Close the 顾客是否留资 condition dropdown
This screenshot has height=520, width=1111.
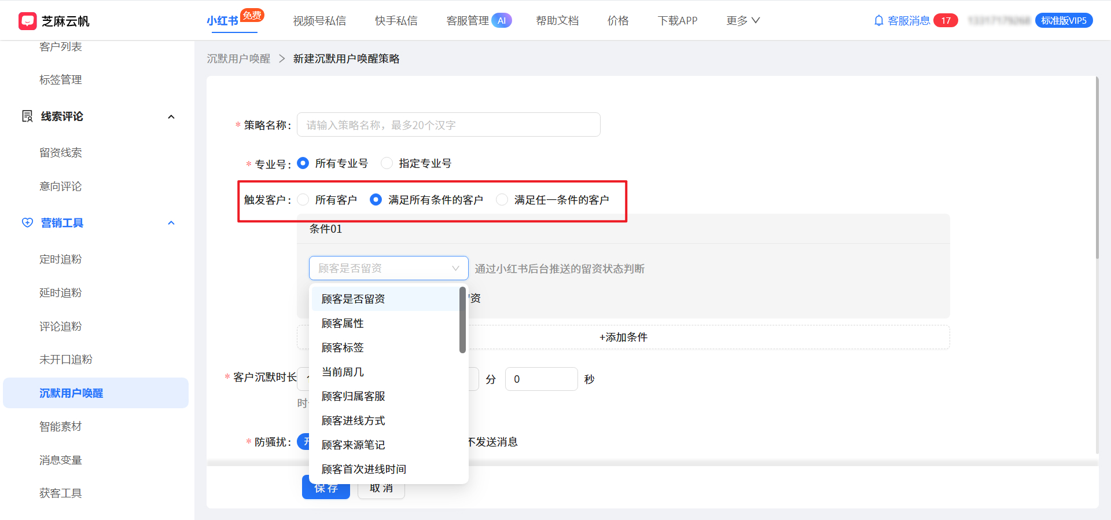(x=388, y=268)
